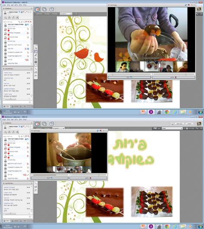Image resolution: width=204 pixels, height=229 pixels.
Task: Open the first menu bar item in apricot session
Action: (x=4, y=5)
